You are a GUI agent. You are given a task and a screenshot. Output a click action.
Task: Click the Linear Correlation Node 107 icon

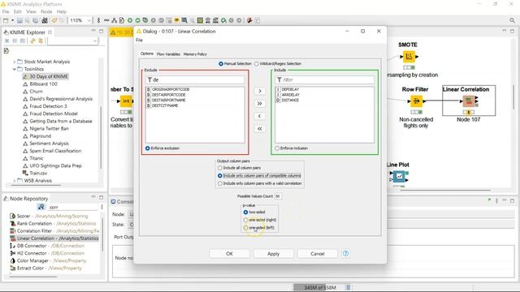(x=469, y=101)
